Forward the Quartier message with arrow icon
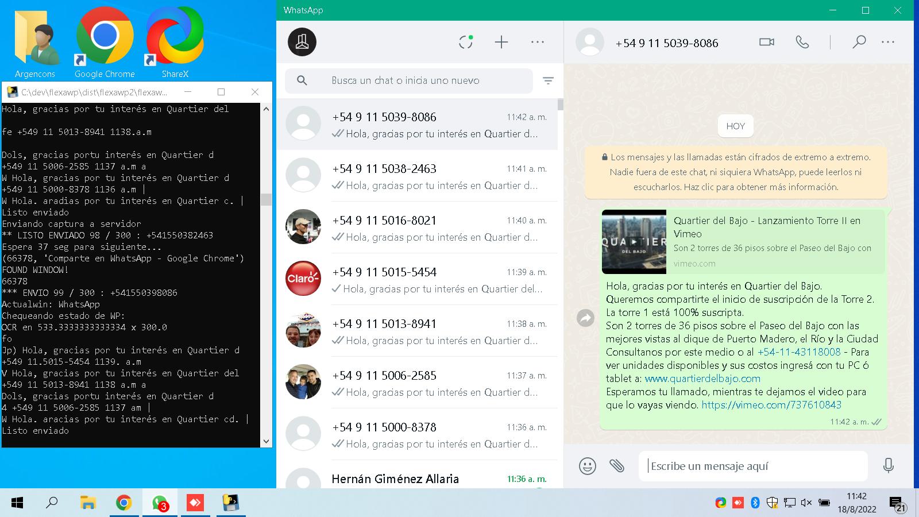Image resolution: width=919 pixels, height=517 pixels. 585,318
